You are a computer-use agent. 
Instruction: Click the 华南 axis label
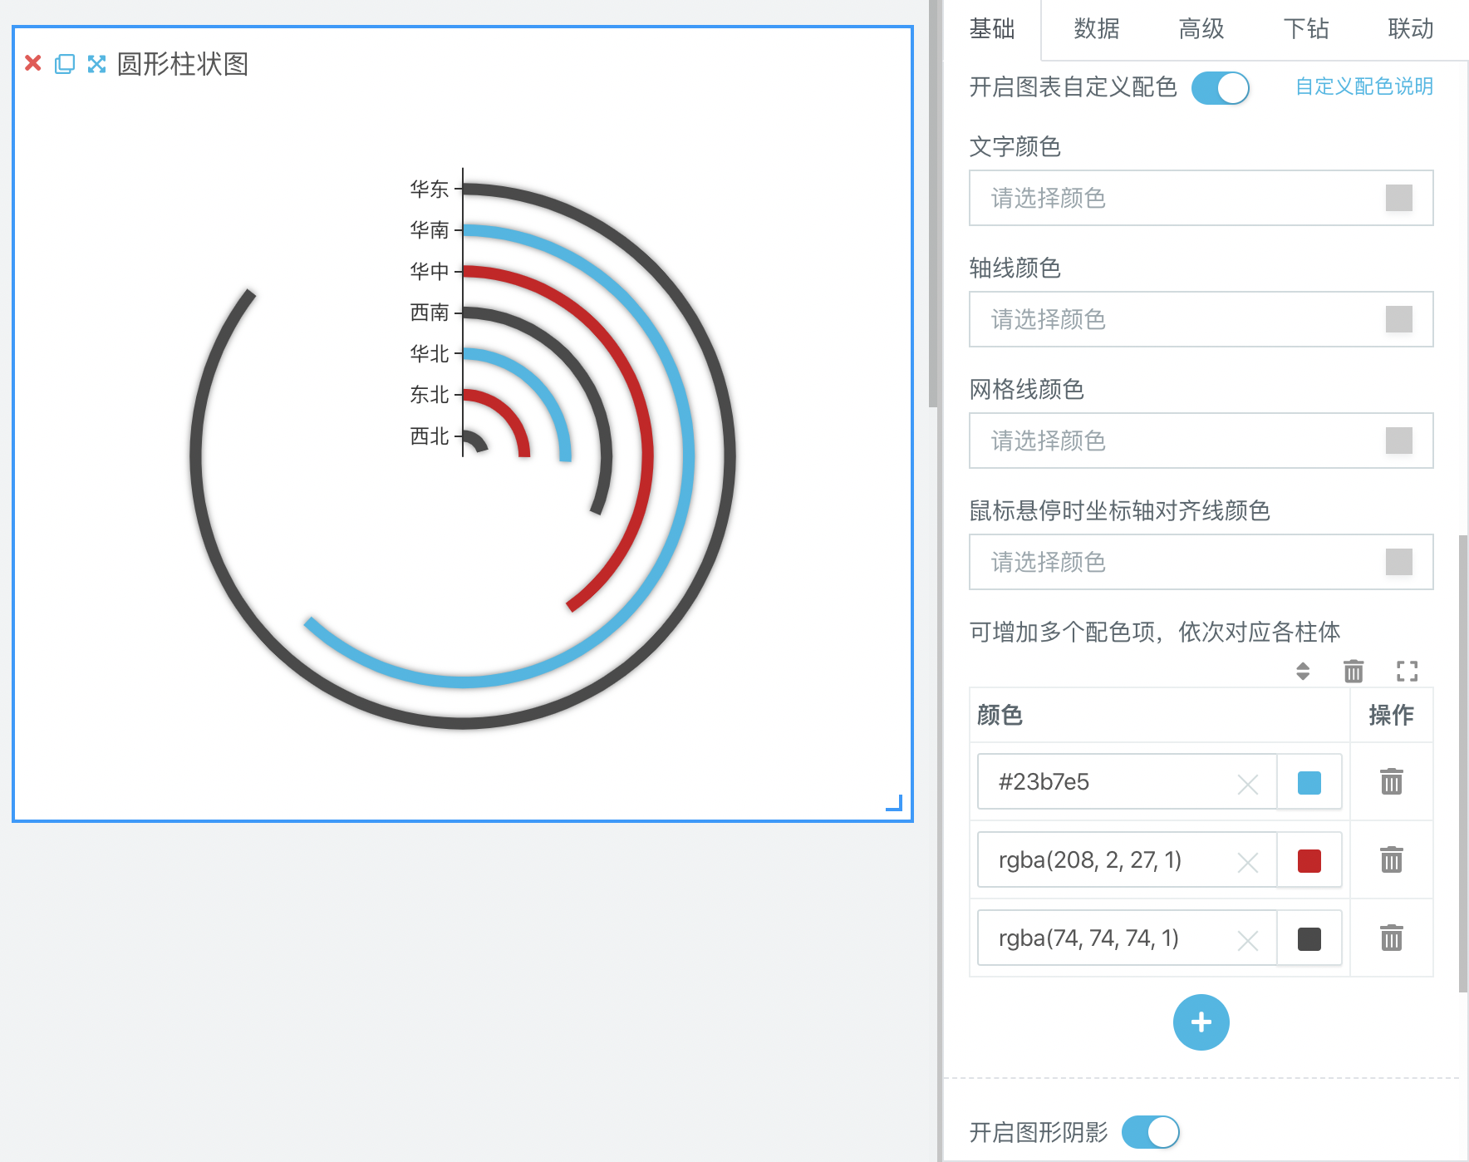coord(429,229)
